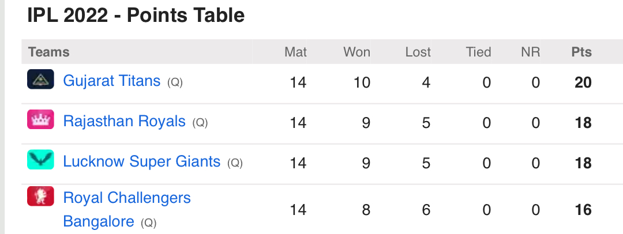The width and height of the screenshot is (623, 234).
Task: Select Gujarat Titans points value 20
Action: [x=583, y=82]
